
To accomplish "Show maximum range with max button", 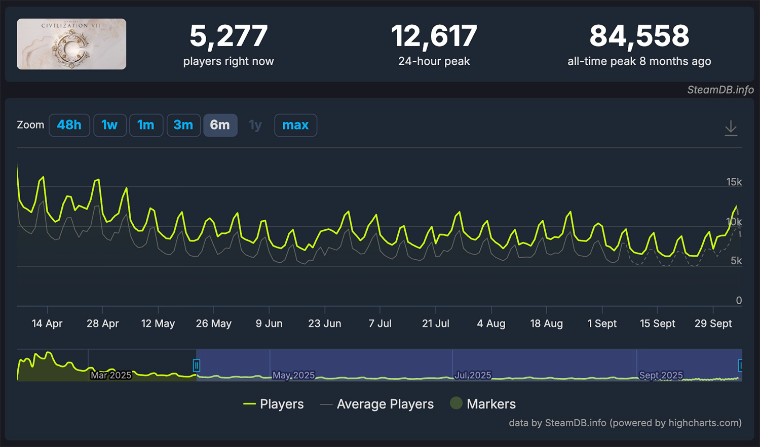I will tap(295, 125).
